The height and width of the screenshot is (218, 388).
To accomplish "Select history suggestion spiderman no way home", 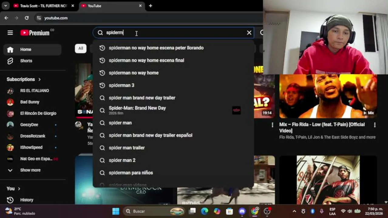I will [x=173, y=73].
